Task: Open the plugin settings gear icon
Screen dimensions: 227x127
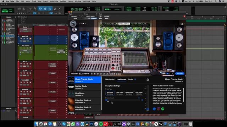Action: (148, 79)
